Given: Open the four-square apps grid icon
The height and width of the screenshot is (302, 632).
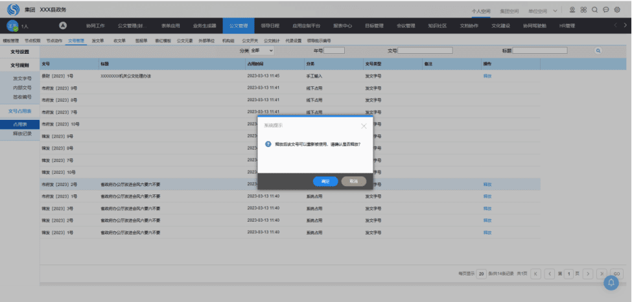Looking at the screenshot, I should [583, 10].
